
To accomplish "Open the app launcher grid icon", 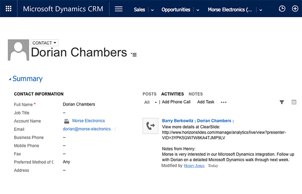I will (x=9, y=9).
